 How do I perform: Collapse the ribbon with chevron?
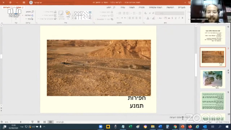point(2,23)
